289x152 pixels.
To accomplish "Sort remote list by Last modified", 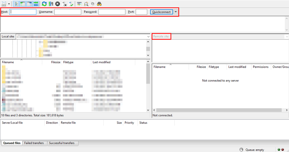I will click(239, 67).
